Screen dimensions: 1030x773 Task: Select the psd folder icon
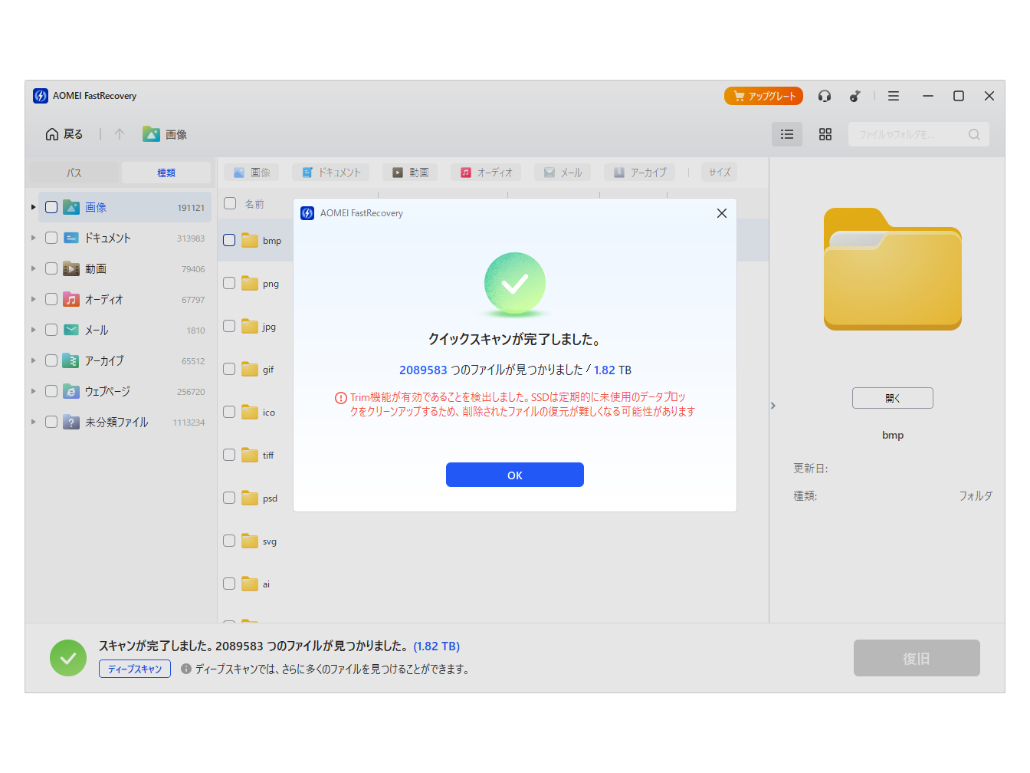pyautogui.click(x=250, y=498)
